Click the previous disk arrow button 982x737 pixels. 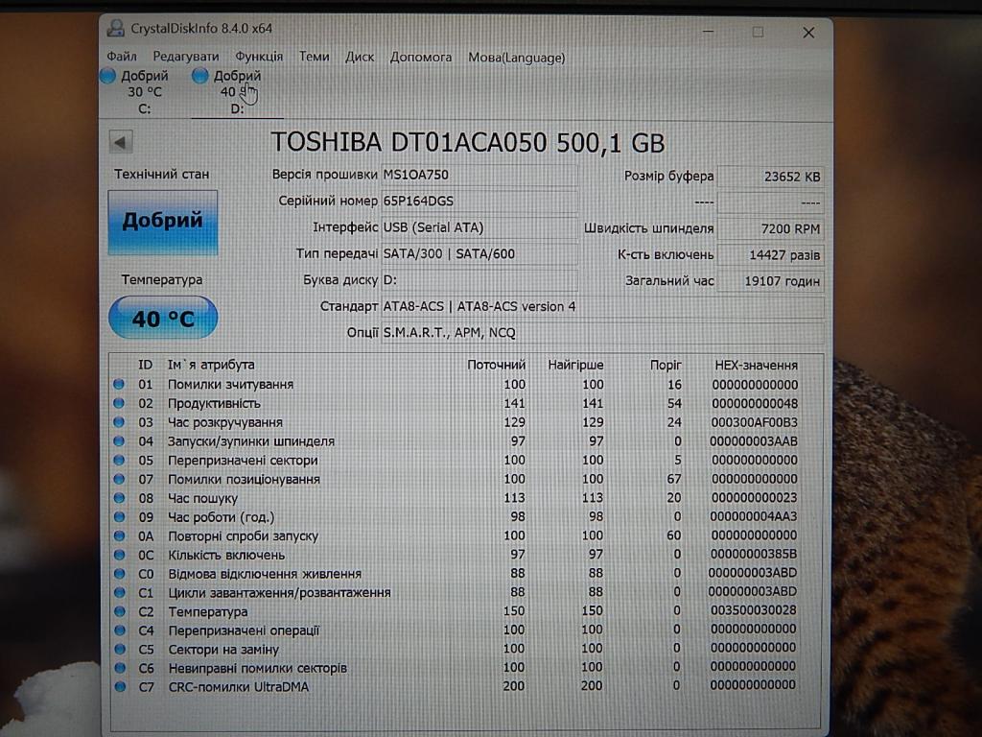pyautogui.click(x=121, y=143)
